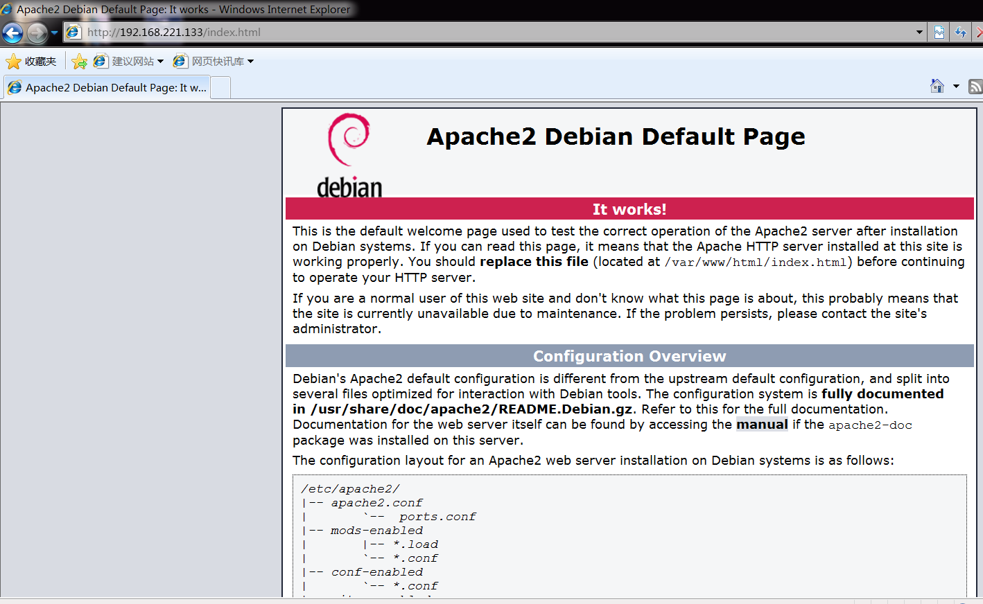Image resolution: width=983 pixels, height=604 pixels.
Task: Click the apache2-doc package name
Action: (x=870, y=425)
